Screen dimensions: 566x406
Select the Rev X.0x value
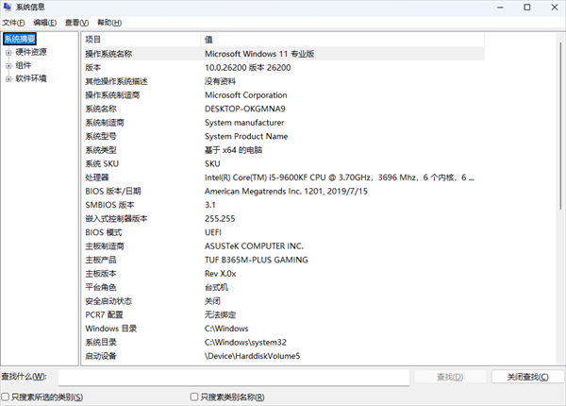tap(220, 274)
